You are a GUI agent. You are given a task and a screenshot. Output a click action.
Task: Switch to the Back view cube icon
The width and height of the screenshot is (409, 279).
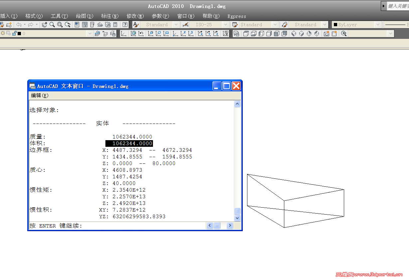point(284,34)
